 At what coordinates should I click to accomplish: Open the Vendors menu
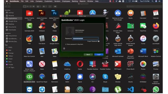pos(57,1)
